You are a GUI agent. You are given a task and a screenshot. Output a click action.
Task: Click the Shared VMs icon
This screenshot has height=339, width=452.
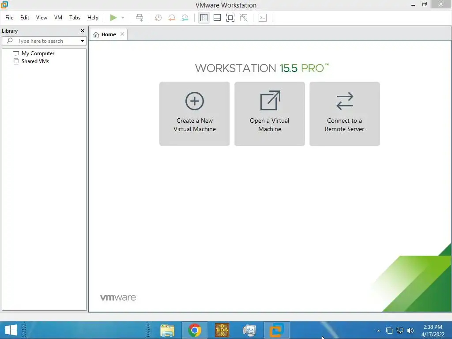point(16,61)
